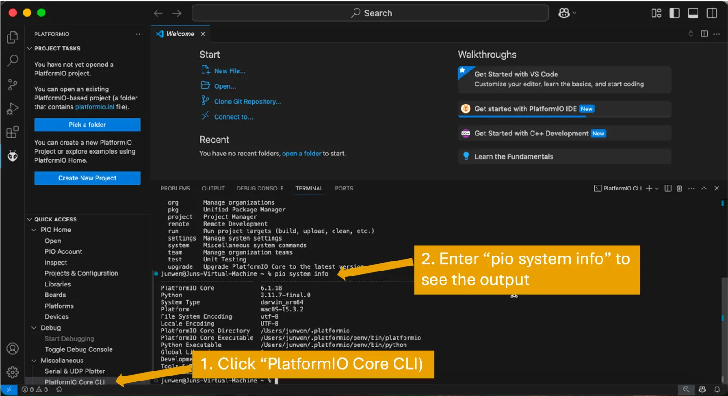728x396 pixels.
Task: Open PLATFORMIO sidebar More Actions ellipsis
Action: pos(139,34)
